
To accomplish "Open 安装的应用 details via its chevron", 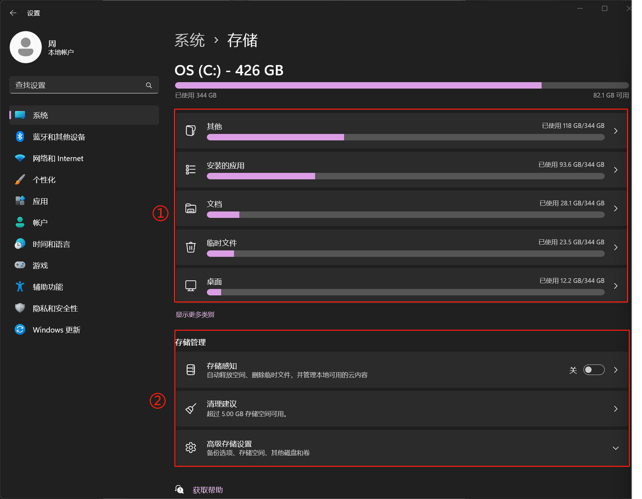I will tap(616, 170).
